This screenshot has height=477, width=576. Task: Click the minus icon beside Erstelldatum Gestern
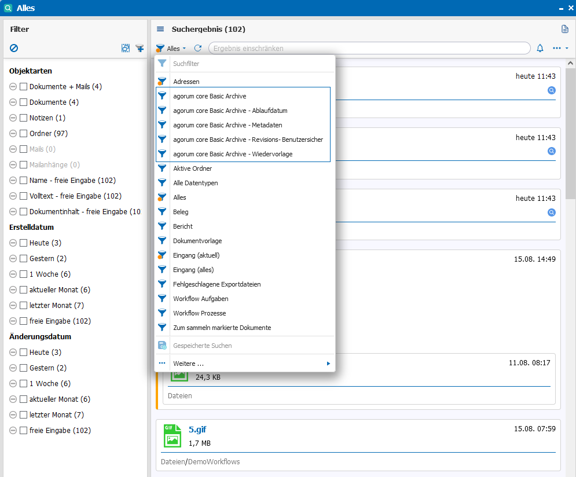click(13, 259)
